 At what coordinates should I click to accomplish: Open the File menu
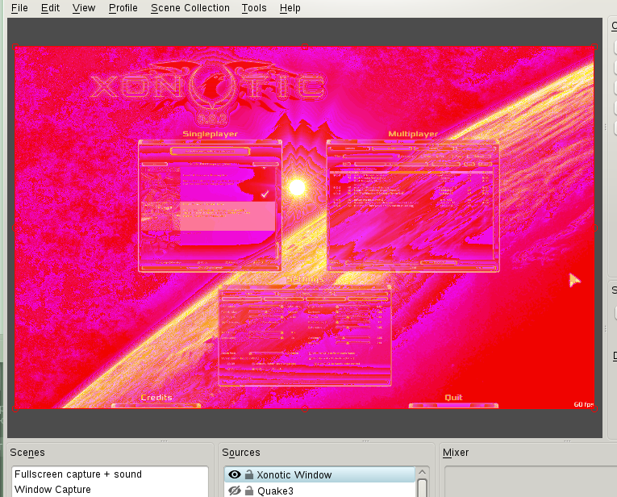(x=19, y=8)
